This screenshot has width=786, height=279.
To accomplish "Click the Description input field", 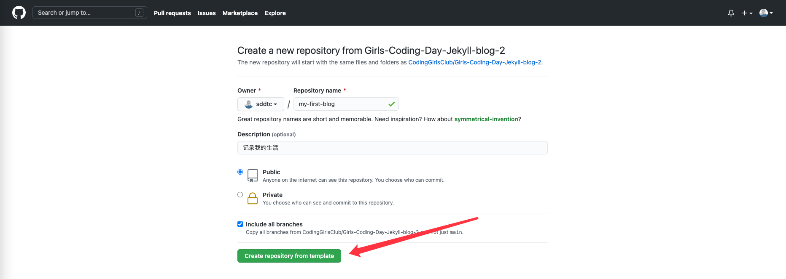I will (x=392, y=148).
